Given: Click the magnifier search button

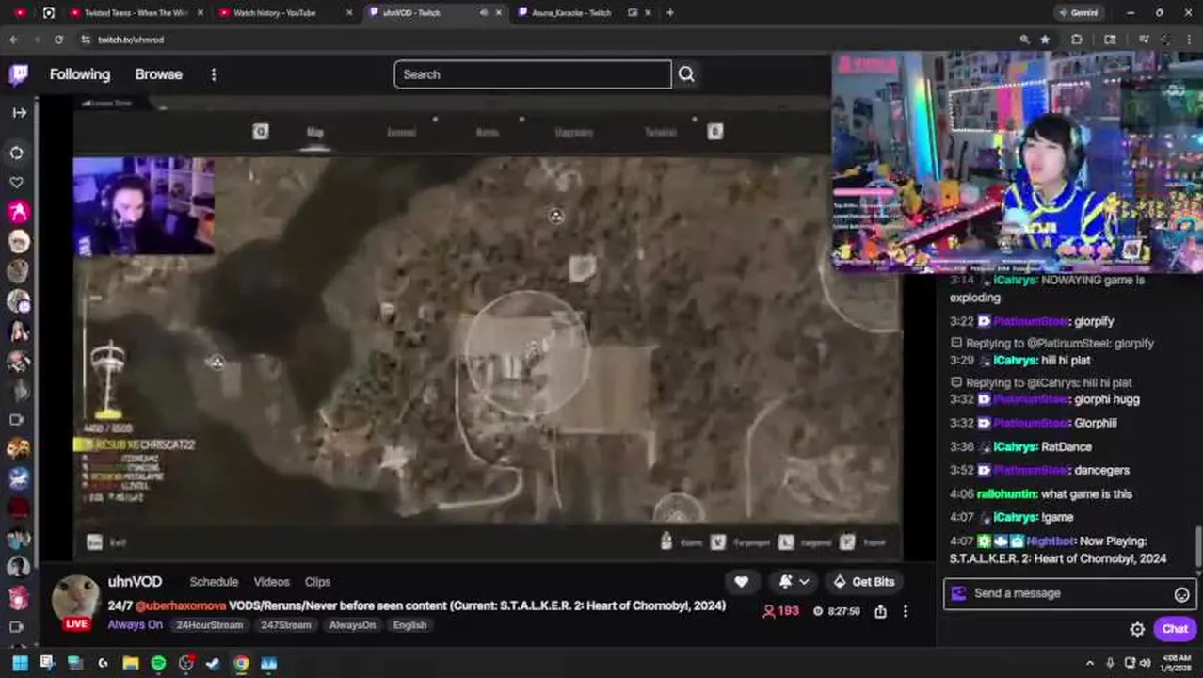Looking at the screenshot, I should [x=686, y=74].
